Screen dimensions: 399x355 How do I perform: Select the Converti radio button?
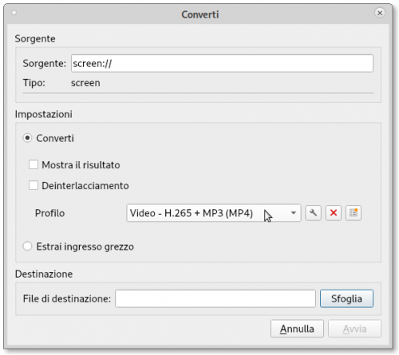pos(27,138)
